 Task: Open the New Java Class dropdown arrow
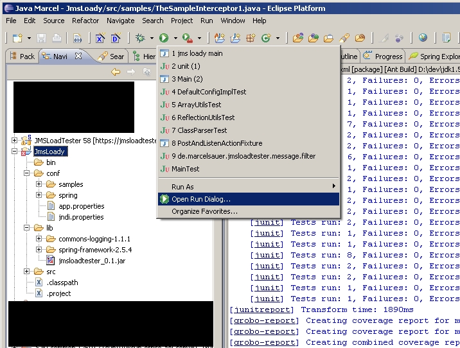[278, 38]
